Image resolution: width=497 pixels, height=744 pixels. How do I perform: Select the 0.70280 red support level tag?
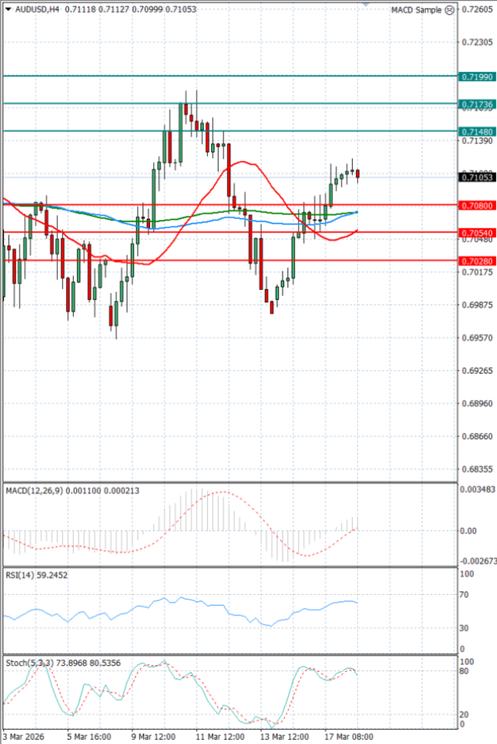477,261
